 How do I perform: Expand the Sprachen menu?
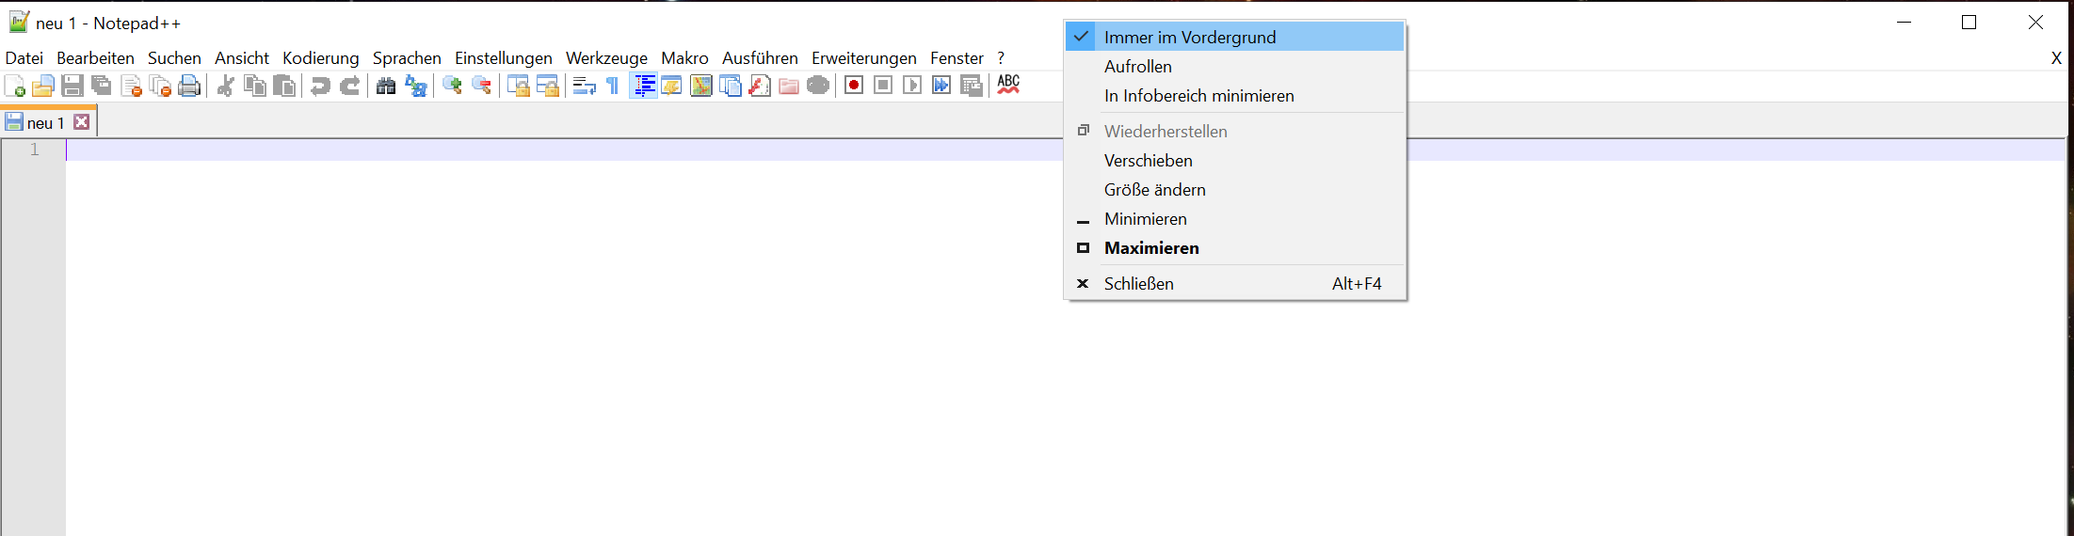407,58
